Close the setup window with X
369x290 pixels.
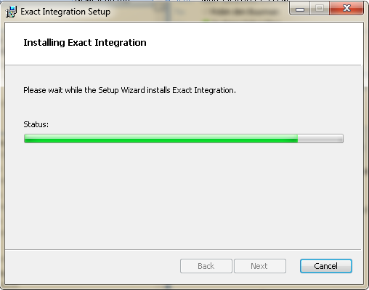pos(346,9)
